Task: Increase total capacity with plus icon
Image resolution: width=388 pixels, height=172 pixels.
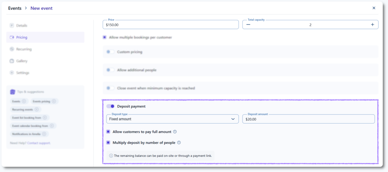Action: [372, 25]
